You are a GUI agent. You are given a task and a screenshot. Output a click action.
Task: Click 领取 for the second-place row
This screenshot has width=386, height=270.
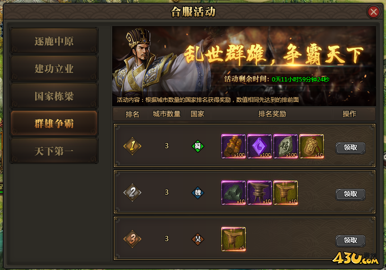[350, 194]
